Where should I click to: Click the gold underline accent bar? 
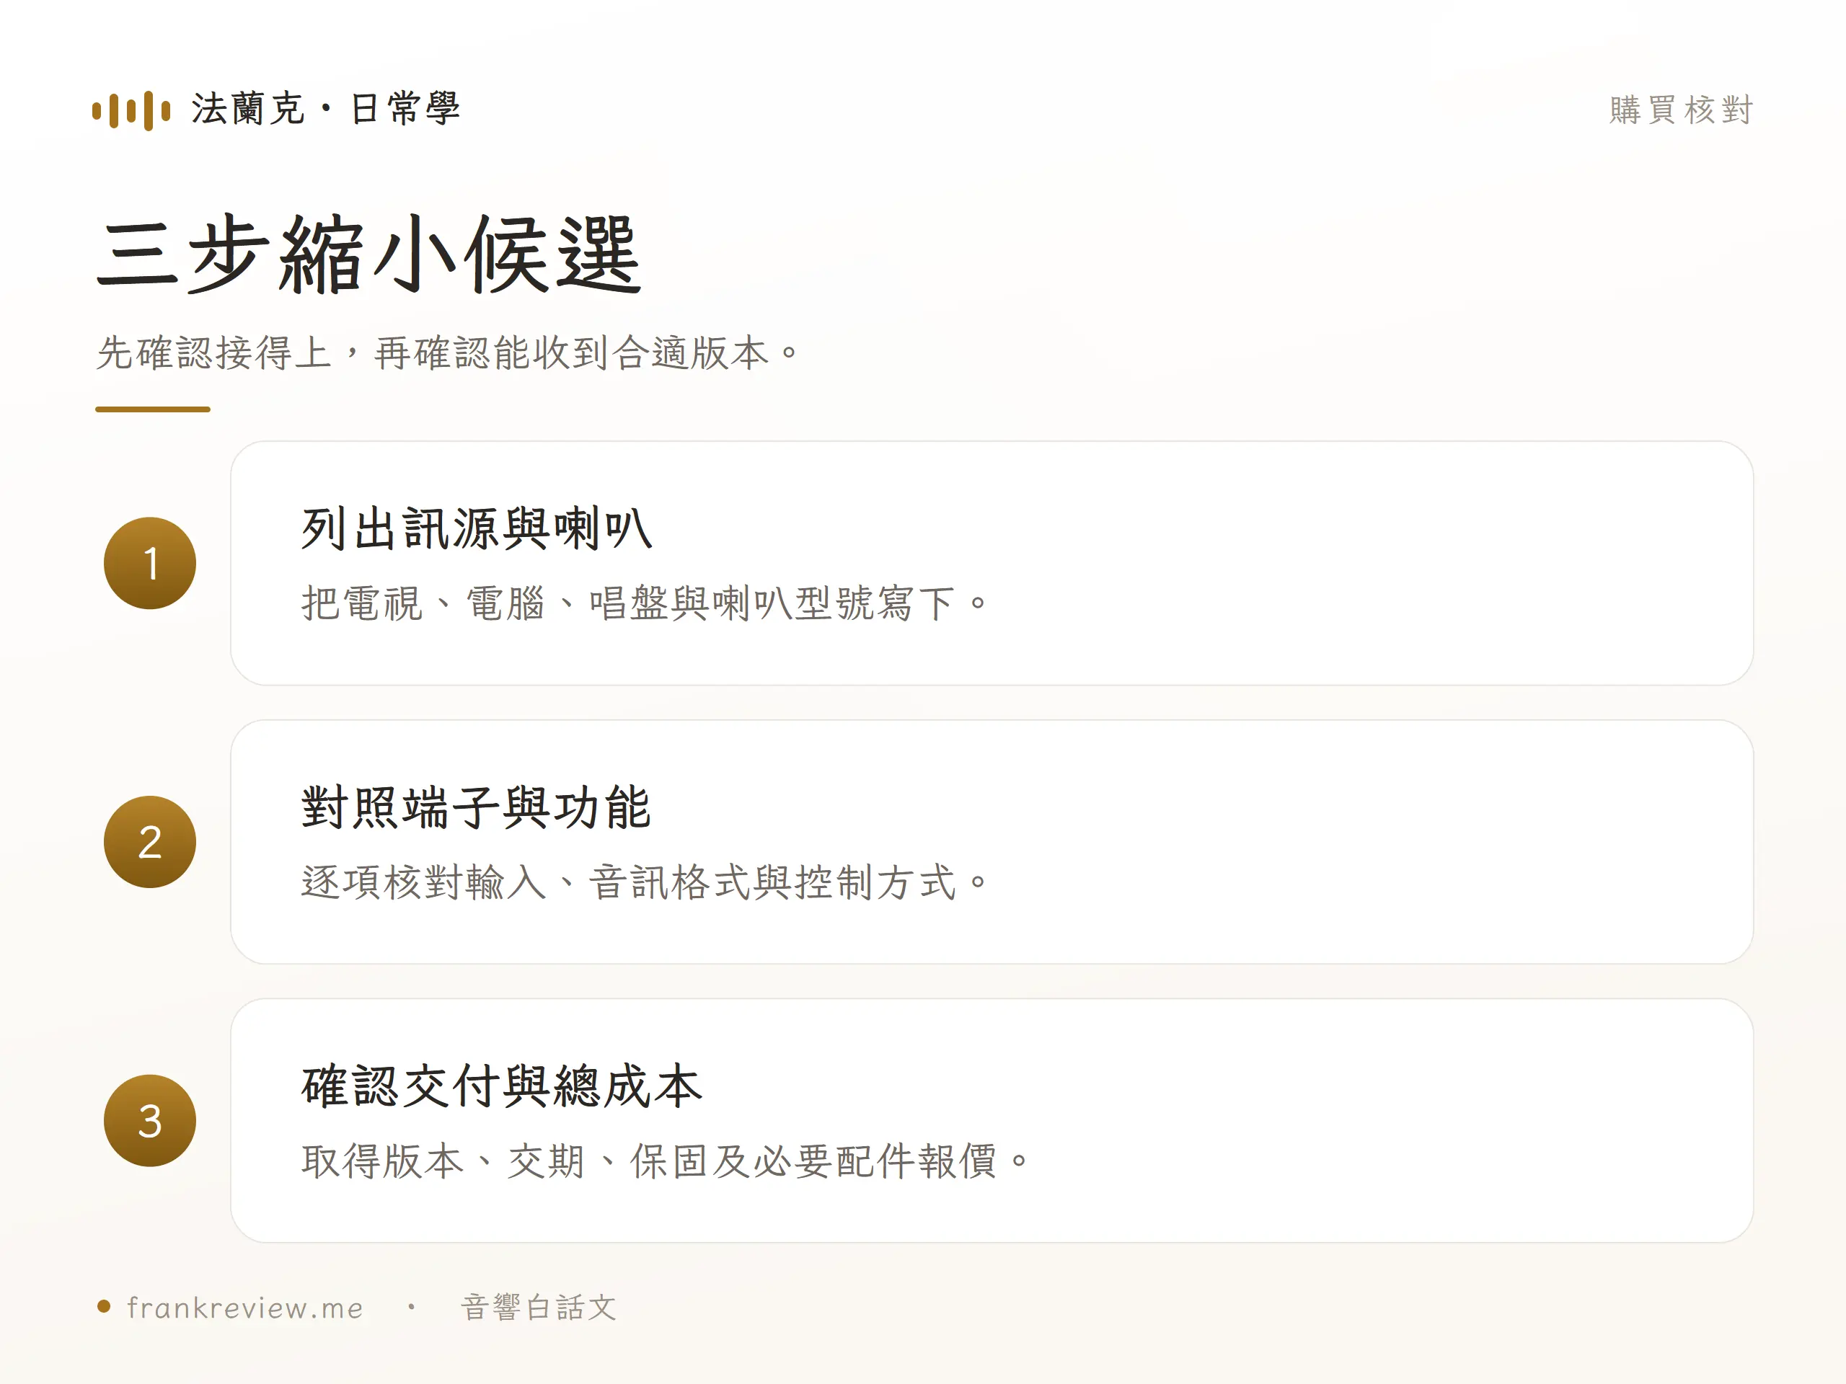(153, 409)
